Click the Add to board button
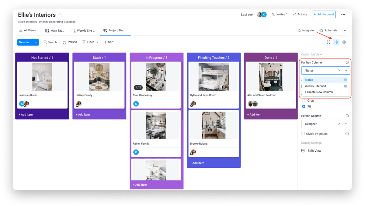 click(x=324, y=14)
